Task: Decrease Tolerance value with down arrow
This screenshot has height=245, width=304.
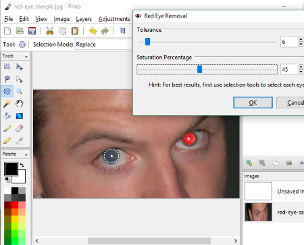Action: 301,44
